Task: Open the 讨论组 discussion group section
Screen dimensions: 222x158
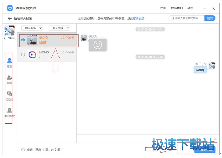Action: [9, 96]
